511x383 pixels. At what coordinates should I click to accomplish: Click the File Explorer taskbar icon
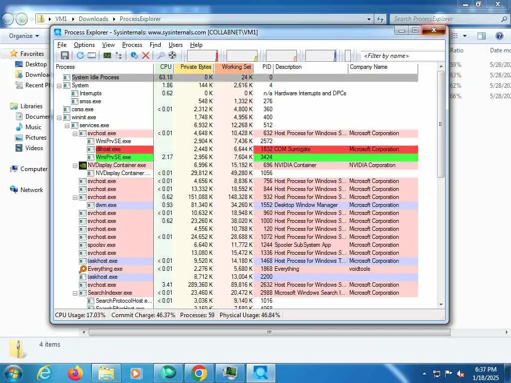(106, 373)
